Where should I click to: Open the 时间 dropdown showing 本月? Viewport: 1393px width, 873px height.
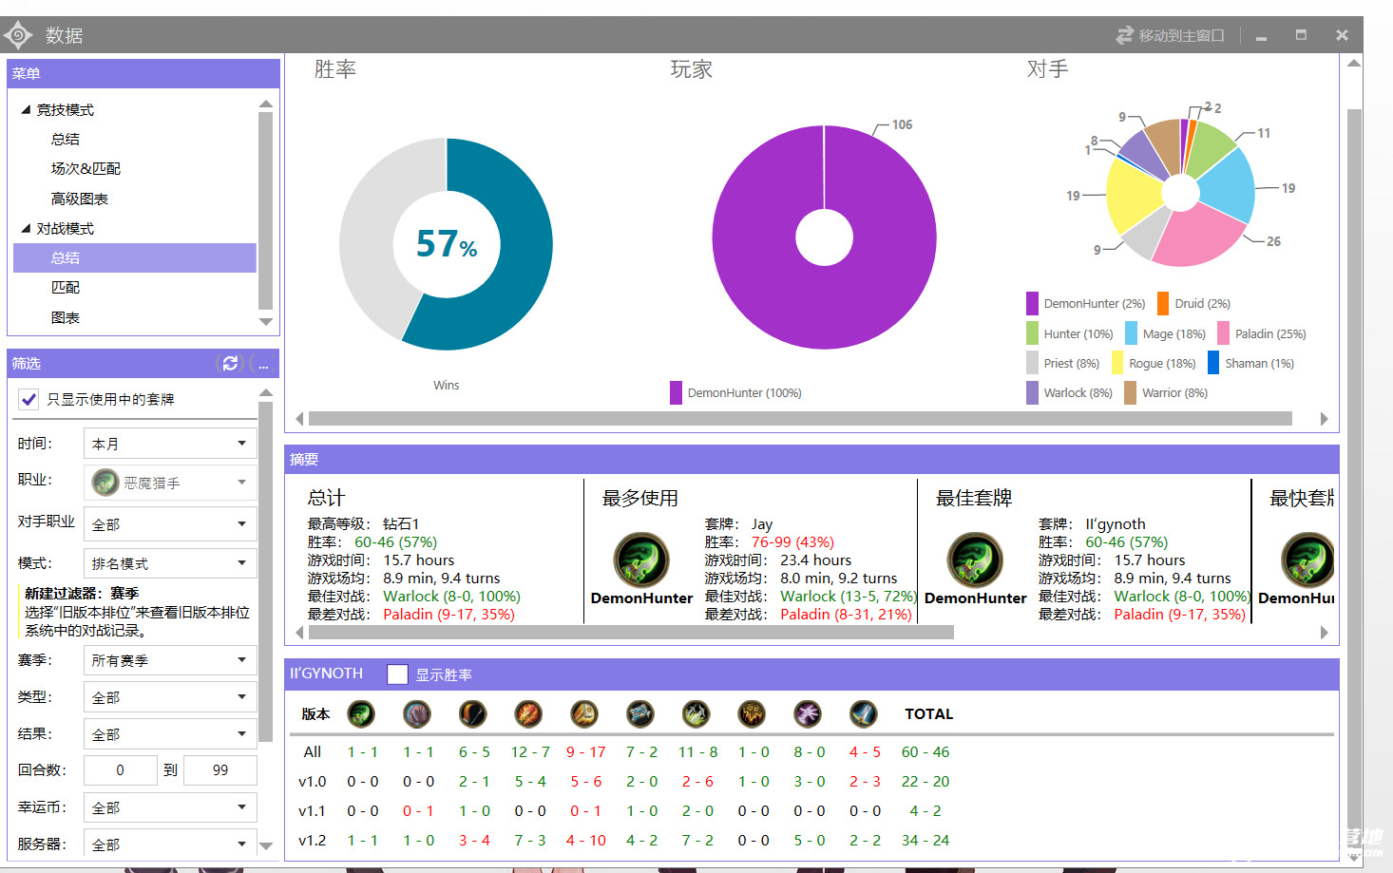click(x=169, y=444)
